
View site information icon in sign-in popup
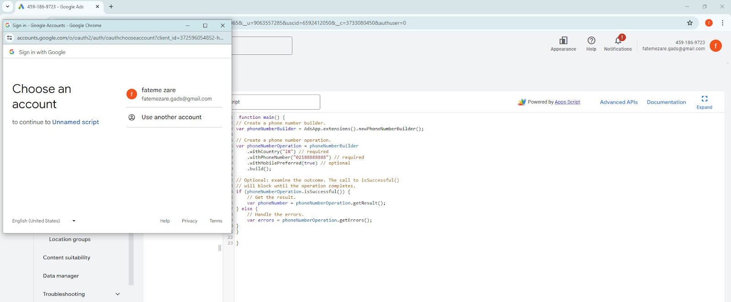point(10,38)
